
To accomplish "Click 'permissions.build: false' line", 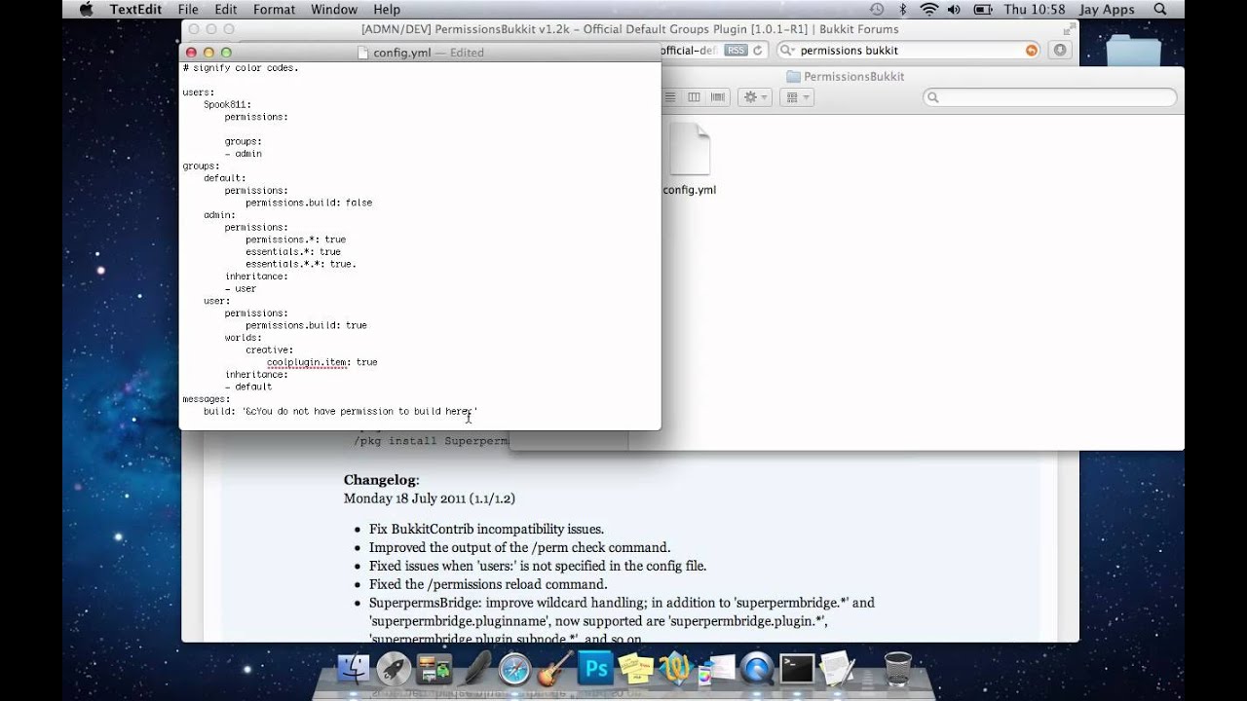I will coord(309,203).
